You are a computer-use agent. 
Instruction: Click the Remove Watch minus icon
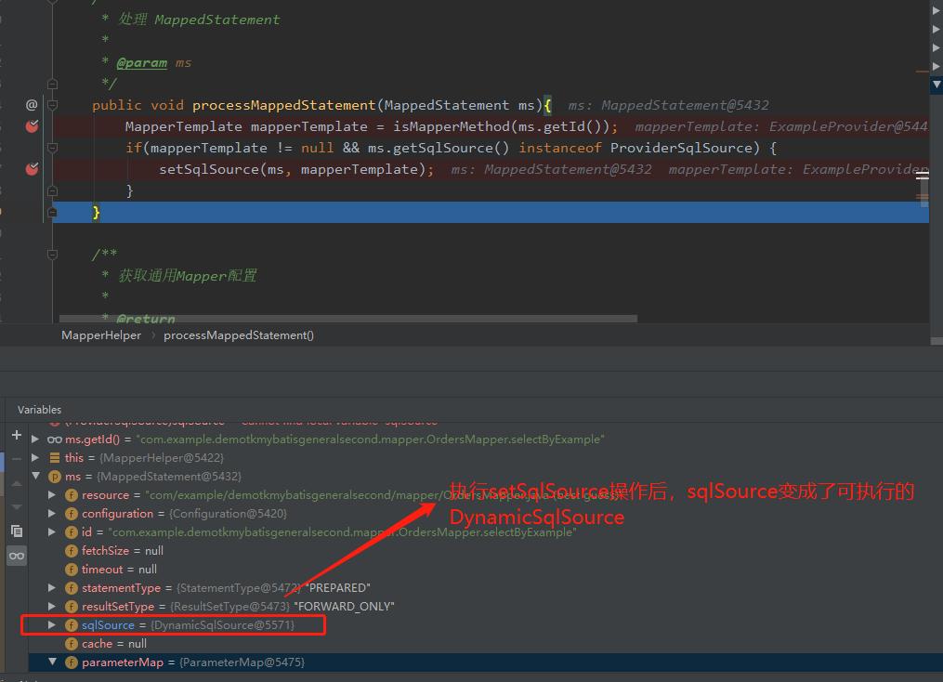[16, 459]
